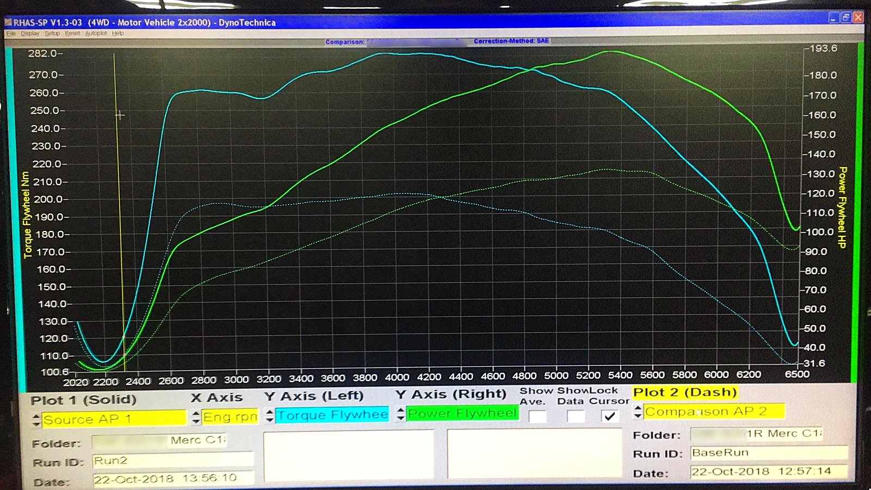This screenshot has width=871, height=490.
Task: Open the Setup menu
Action: [52, 34]
